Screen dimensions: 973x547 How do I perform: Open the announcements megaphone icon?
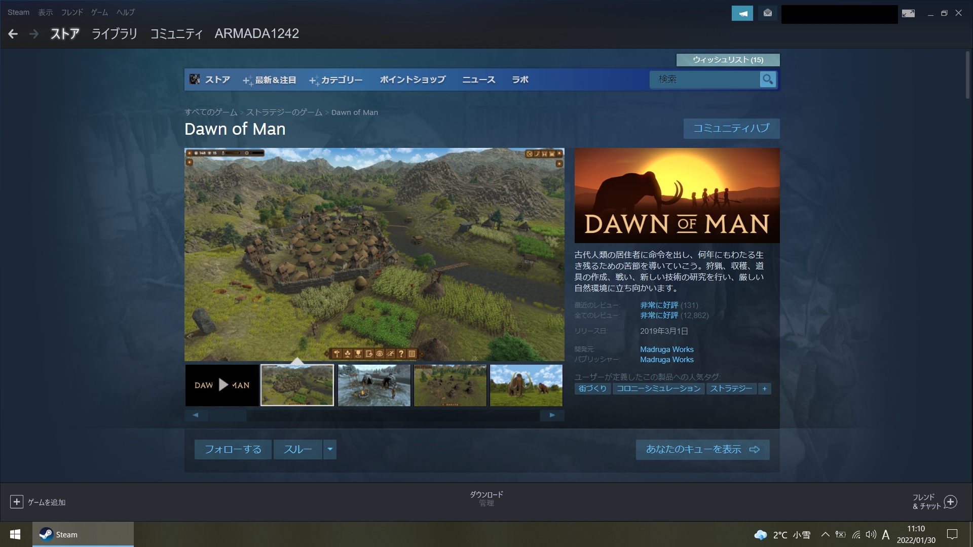point(742,13)
